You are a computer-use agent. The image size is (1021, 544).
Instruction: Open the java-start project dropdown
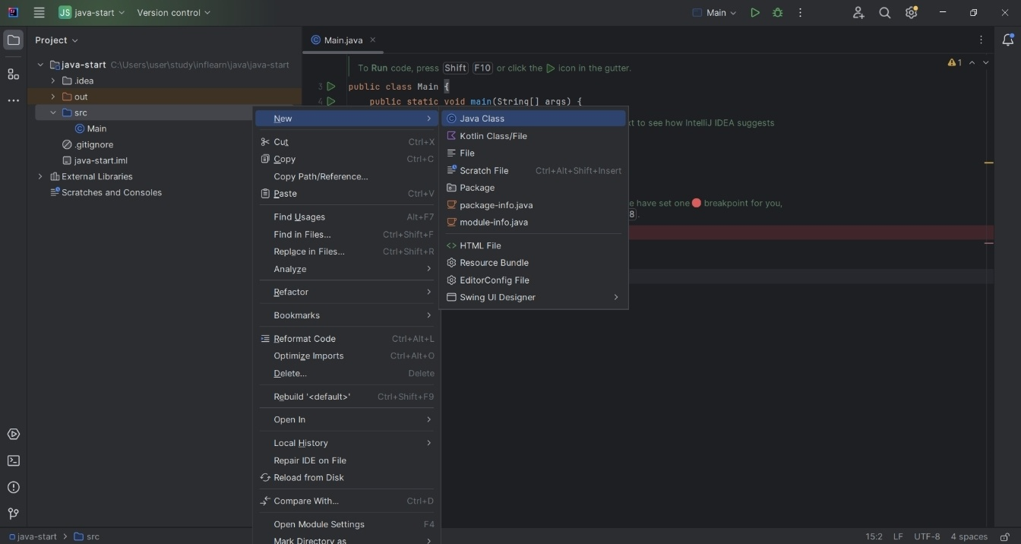[92, 13]
